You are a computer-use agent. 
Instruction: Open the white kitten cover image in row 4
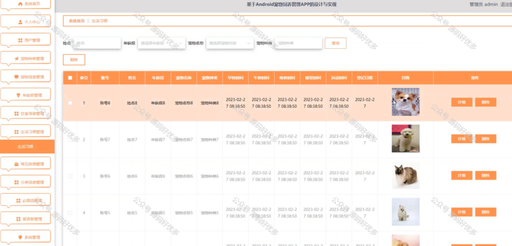(405, 212)
